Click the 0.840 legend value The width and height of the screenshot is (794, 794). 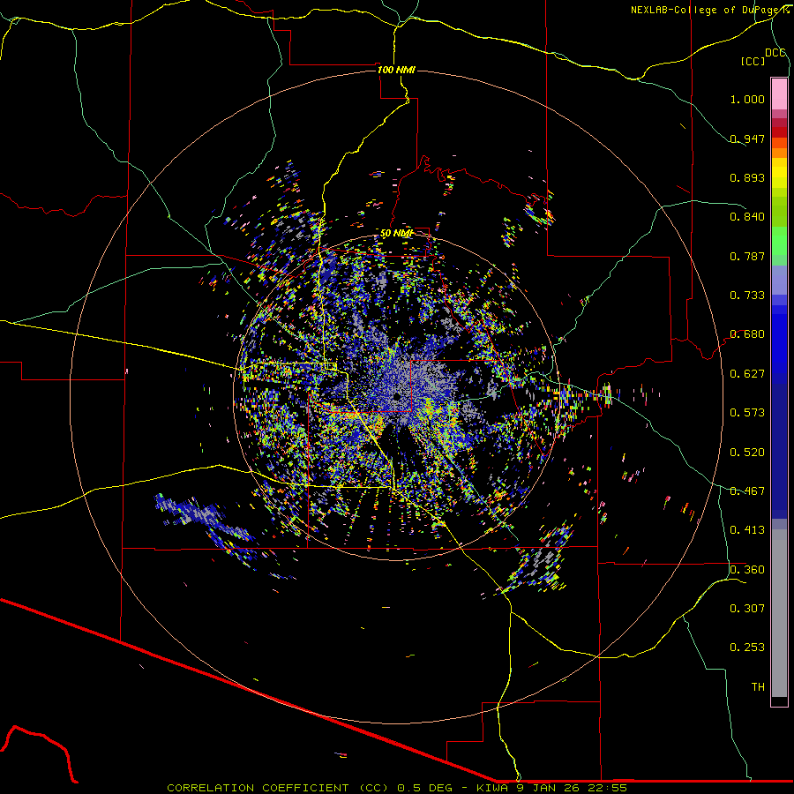(747, 217)
